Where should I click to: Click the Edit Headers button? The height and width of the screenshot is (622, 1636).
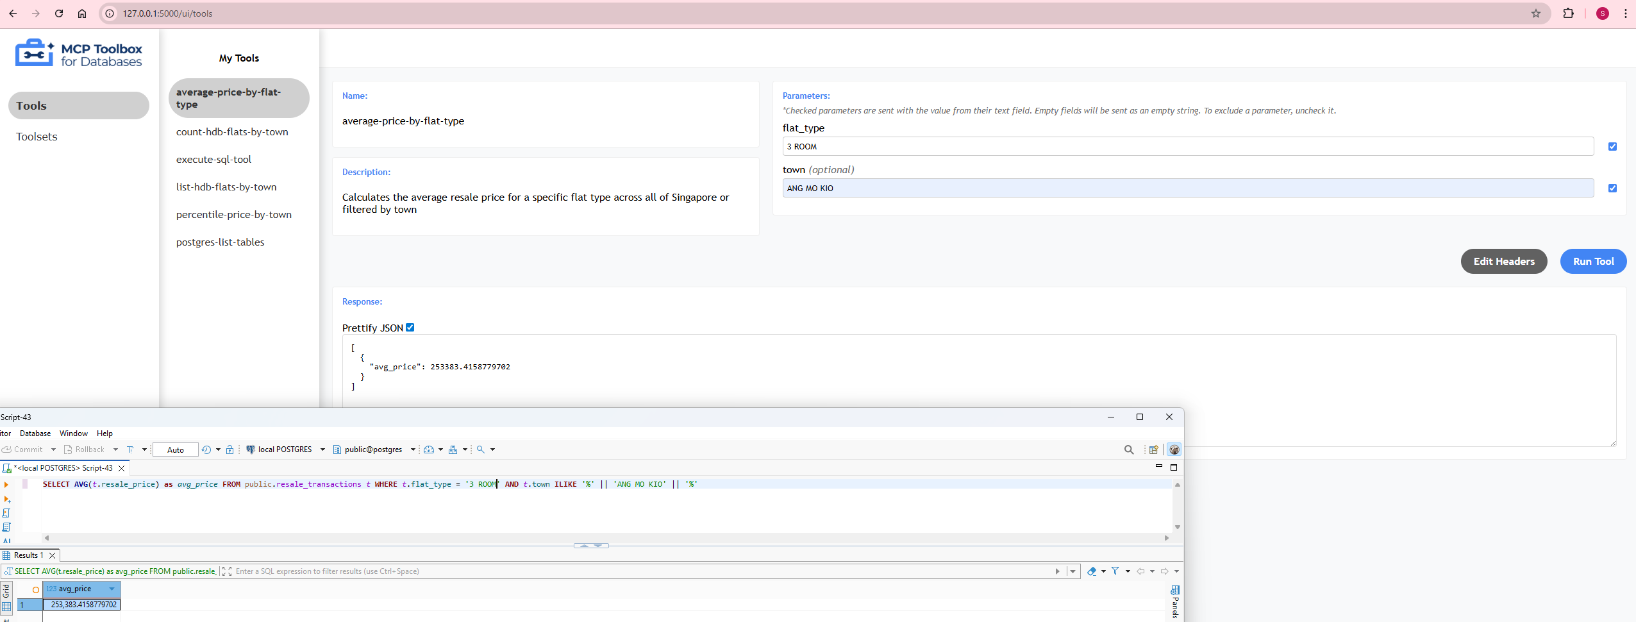coord(1503,261)
